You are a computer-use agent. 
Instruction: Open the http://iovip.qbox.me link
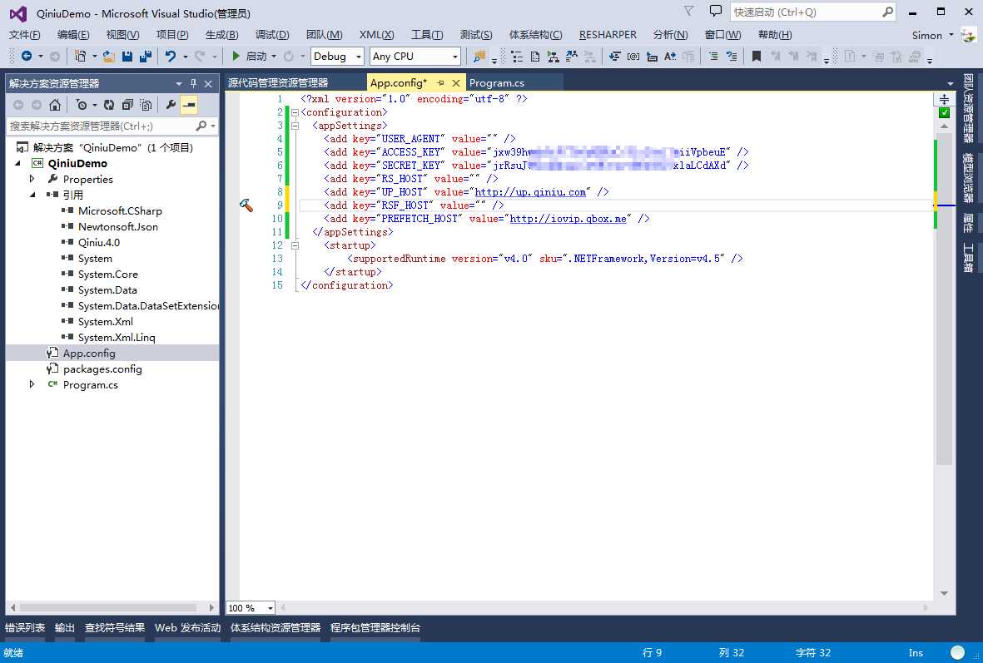568,219
